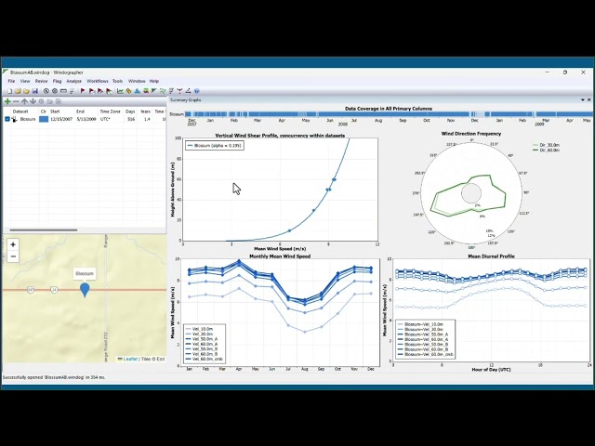
Task: Move dataset down with the down arrow
Action: (x=33, y=101)
